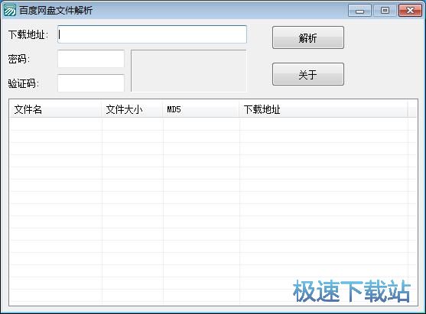Click the MD5 column header
The height and width of the screenshot is (314, 426).
click(201, 109)
